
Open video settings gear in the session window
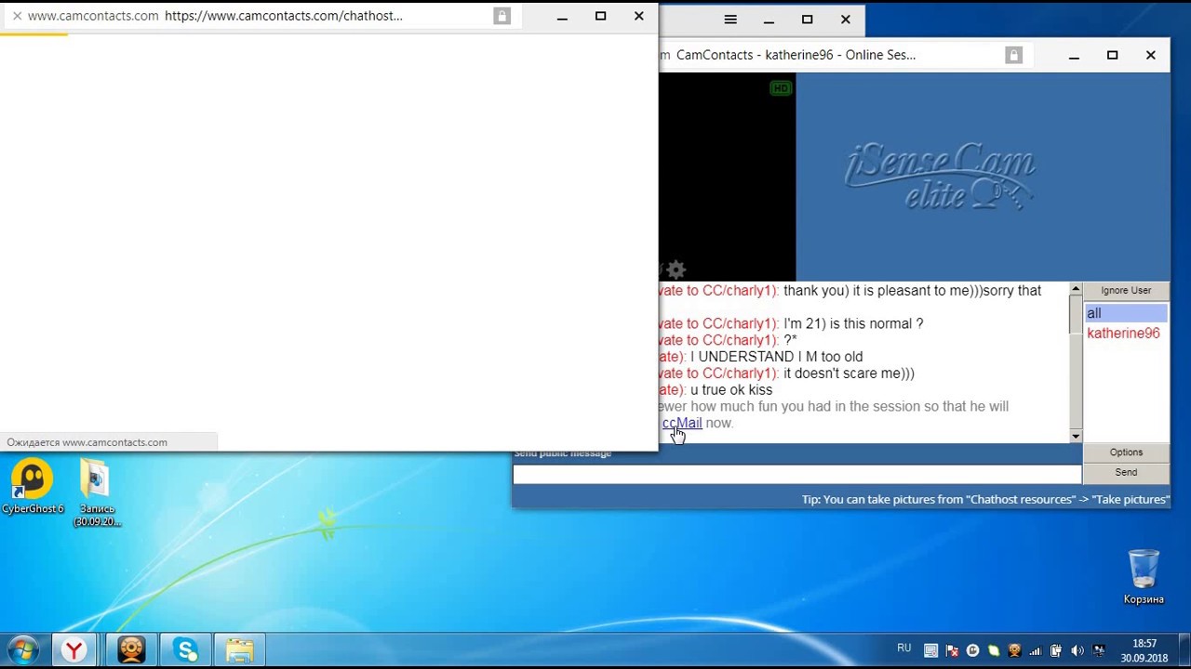click(x=676, y=269)
